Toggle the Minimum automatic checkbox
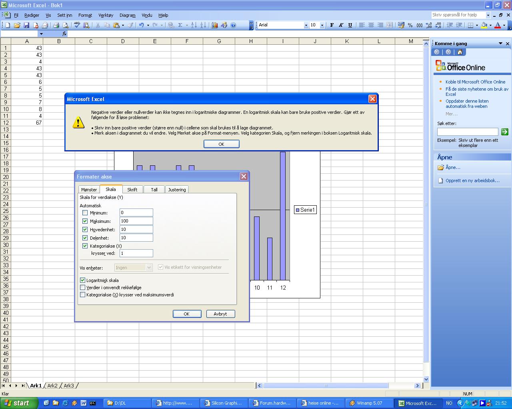 point(85,213)
